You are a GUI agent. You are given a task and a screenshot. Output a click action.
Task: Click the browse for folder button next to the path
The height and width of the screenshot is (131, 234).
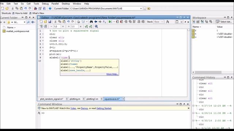[x=145, y=8]
